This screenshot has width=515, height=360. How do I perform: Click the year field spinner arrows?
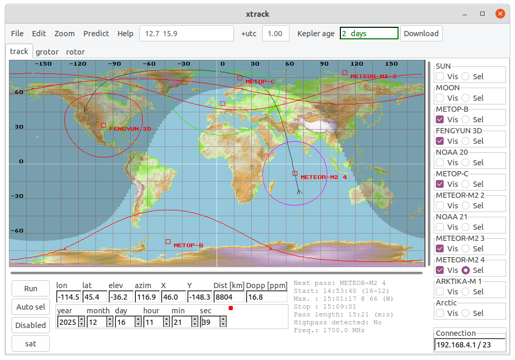tap(81, 322)
